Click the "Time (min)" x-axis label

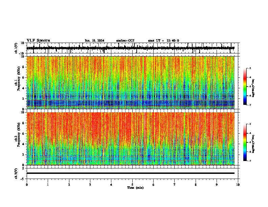pos(135,188)
